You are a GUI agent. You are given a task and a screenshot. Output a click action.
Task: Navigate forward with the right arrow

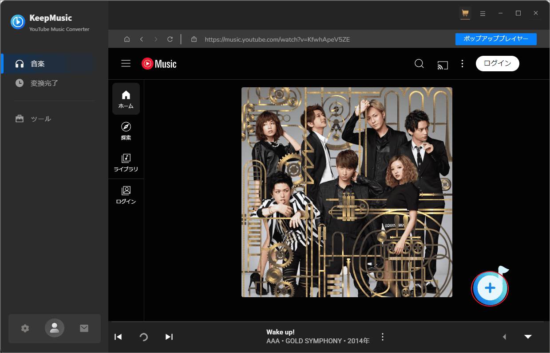[155, 39]
